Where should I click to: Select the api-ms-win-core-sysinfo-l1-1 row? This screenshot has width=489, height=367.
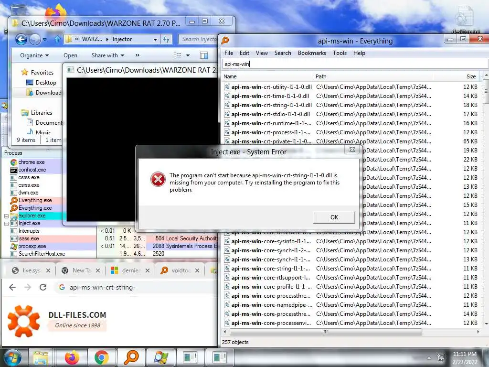pos(351,241)
